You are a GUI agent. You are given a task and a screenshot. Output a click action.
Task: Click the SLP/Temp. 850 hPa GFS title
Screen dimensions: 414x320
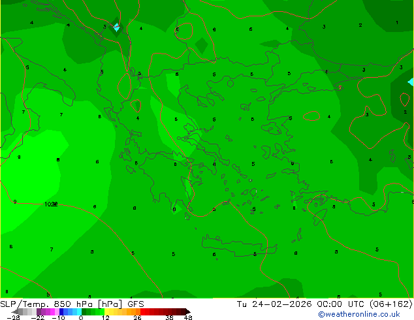(x=72, y=304)
